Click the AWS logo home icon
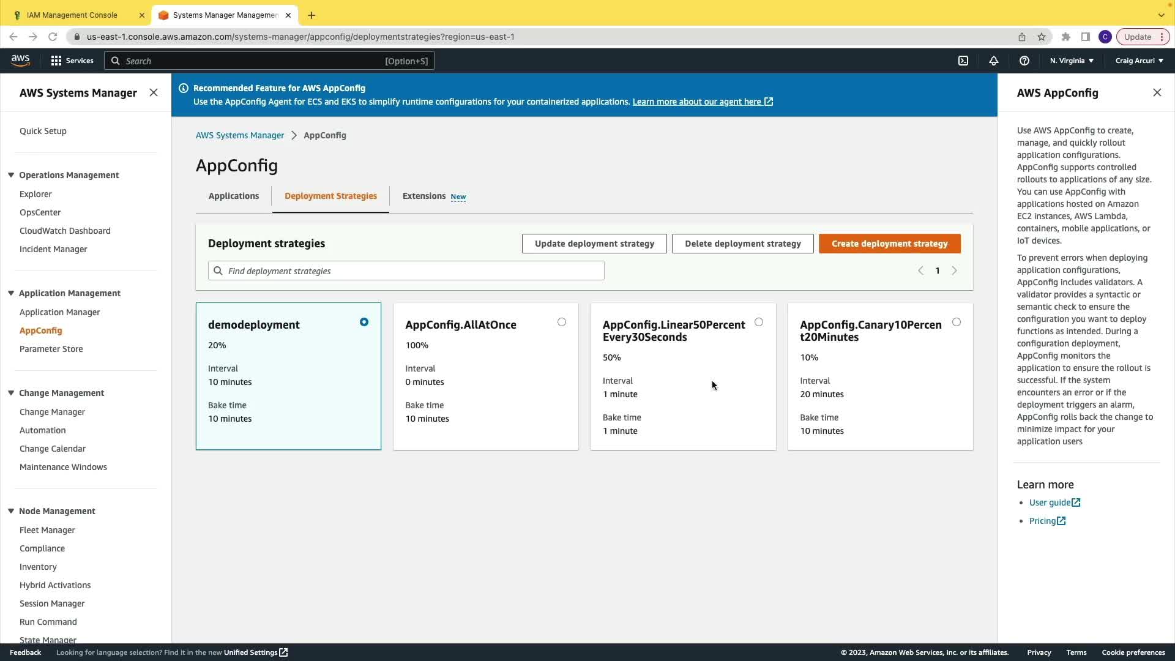 click(20, 60)
